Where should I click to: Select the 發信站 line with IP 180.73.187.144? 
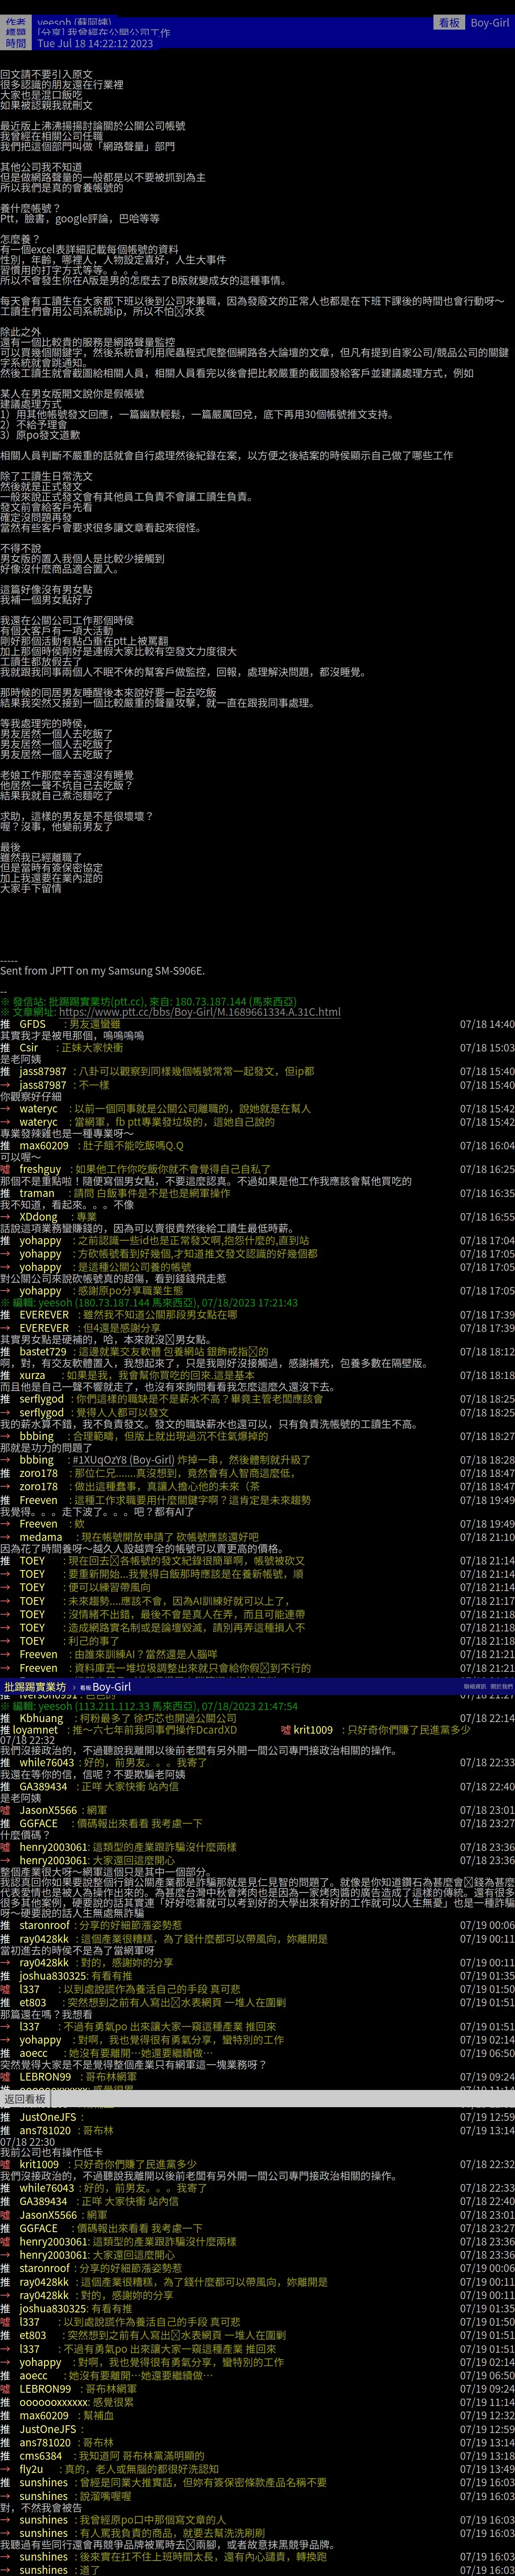tap(148, 1001)
